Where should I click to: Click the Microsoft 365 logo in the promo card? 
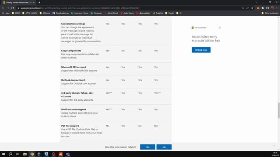(x=199, y=27)
